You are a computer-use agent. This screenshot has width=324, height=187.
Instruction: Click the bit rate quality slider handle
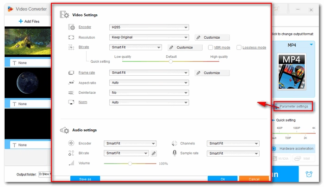(x=170, y=61)
